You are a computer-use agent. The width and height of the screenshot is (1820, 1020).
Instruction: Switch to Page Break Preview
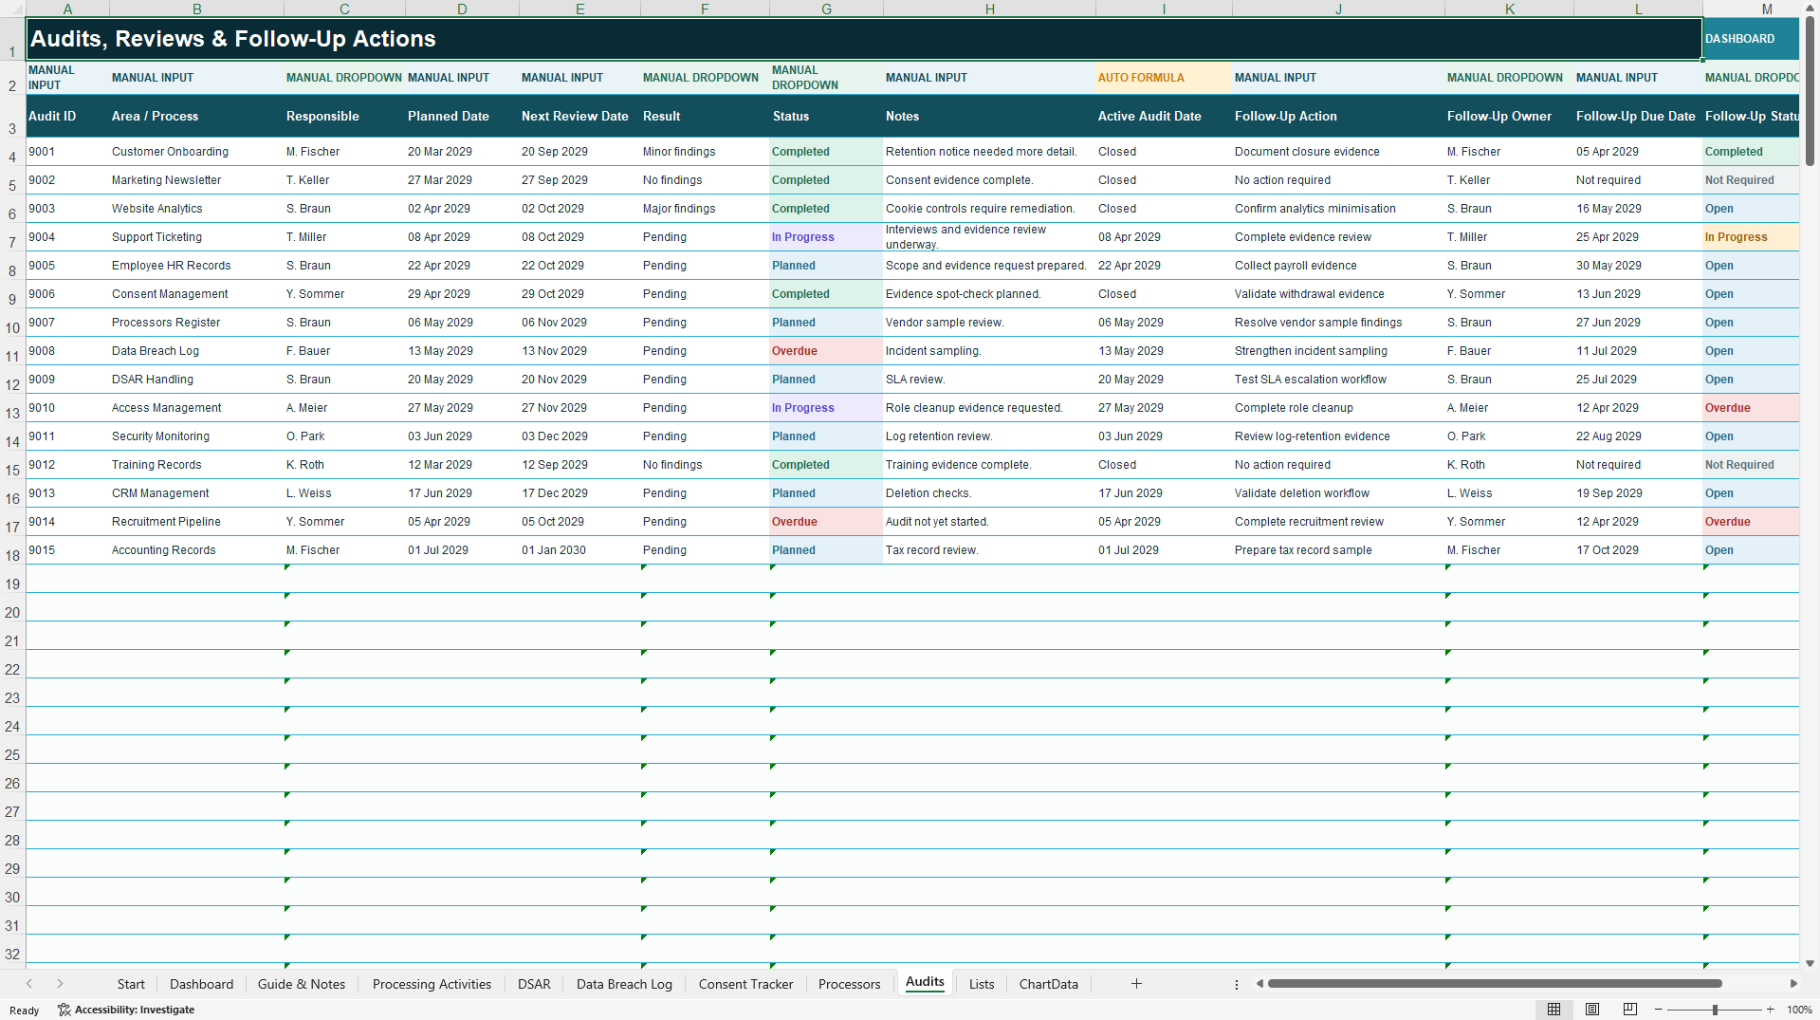click(x=1630, y=1010)
